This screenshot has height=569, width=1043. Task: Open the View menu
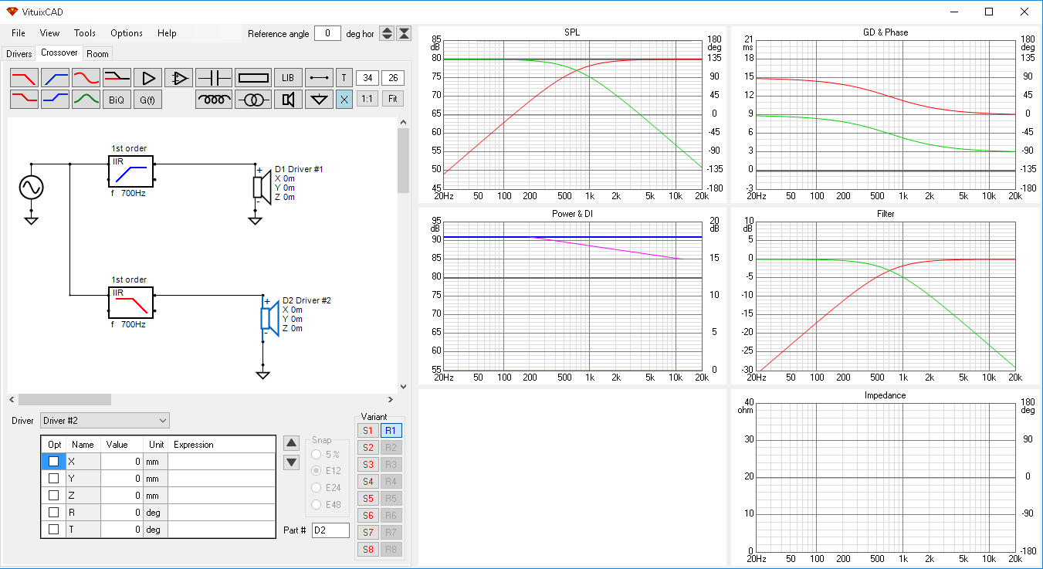49,33
